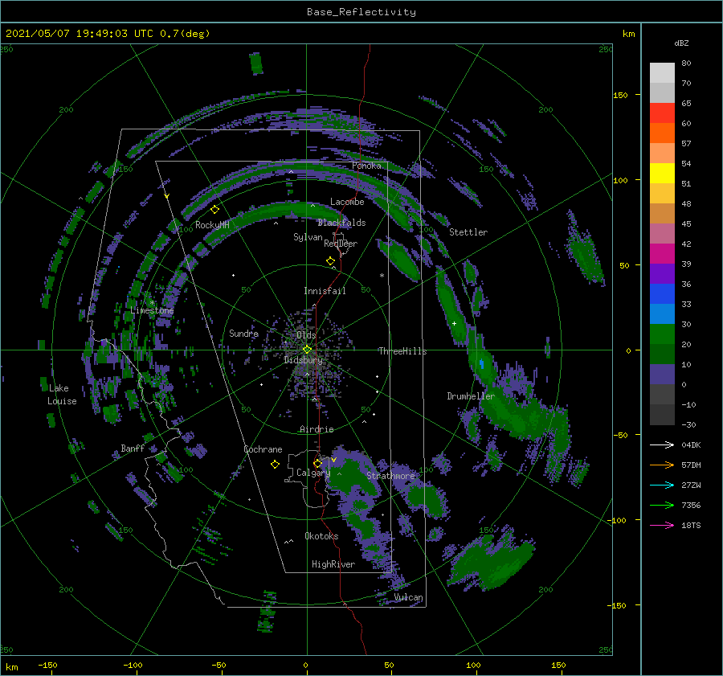Click the Strathmore label
The height and width of the screenshot is (676, 723).
pos(390,475)
